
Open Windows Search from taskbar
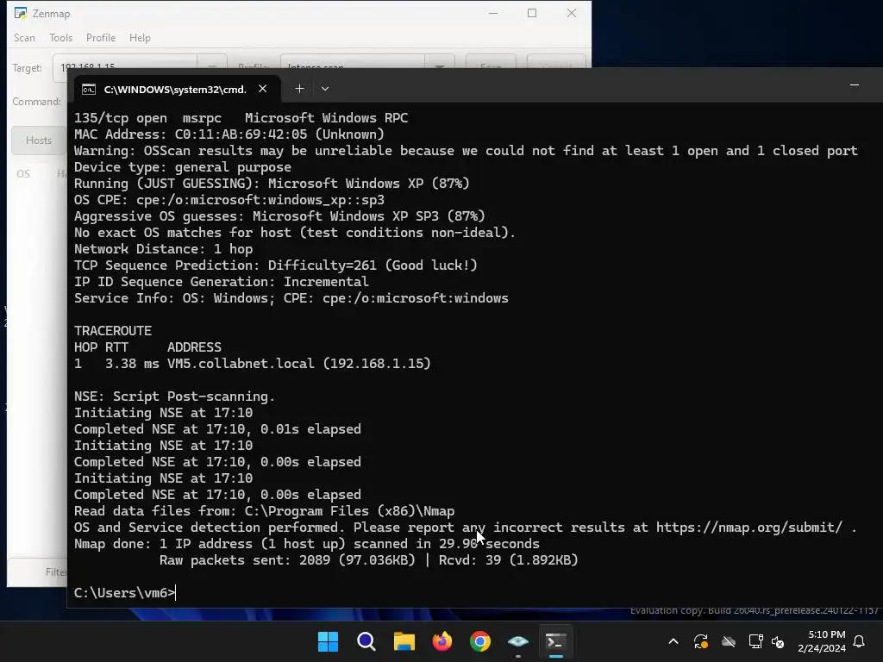coord(366,641)
